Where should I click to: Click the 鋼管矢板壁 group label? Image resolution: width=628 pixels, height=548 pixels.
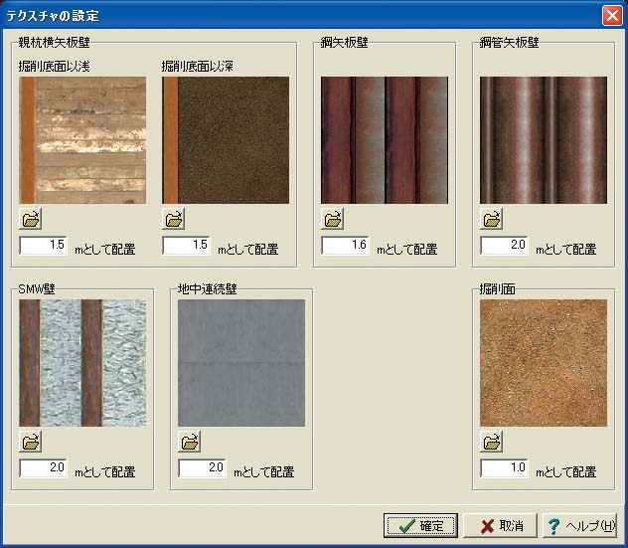coord(509,42)
